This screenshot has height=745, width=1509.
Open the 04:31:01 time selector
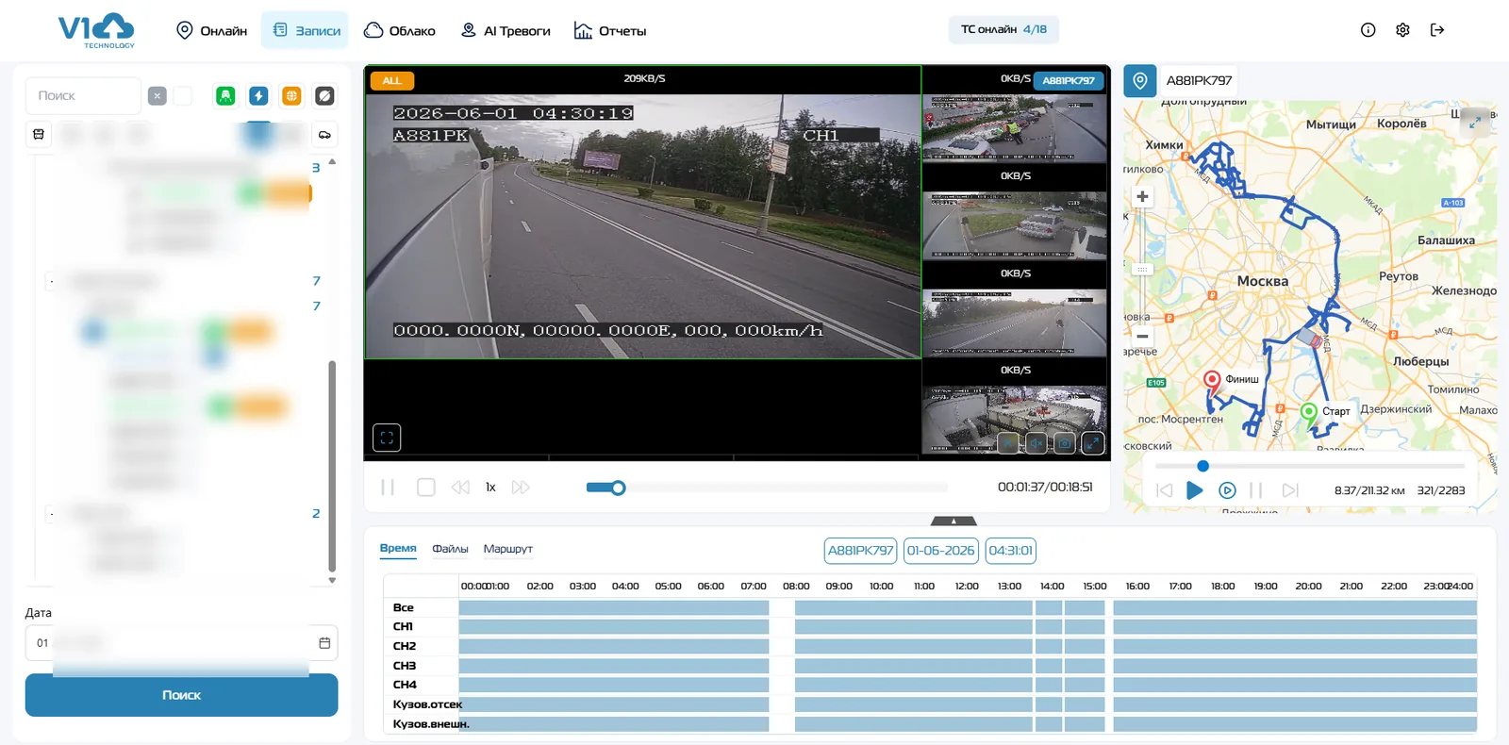(x=1010, y=551)
